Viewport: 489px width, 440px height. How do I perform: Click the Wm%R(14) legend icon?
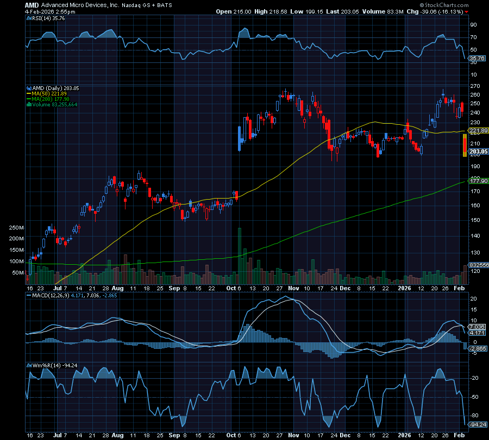[29, 365]
